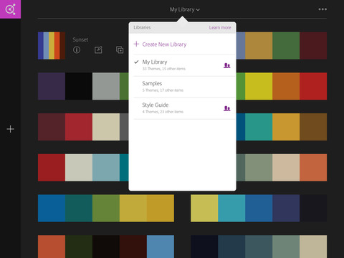344x258 pixels.
Task: Select the brown swatch in third row right
Action: pos(313,127)
